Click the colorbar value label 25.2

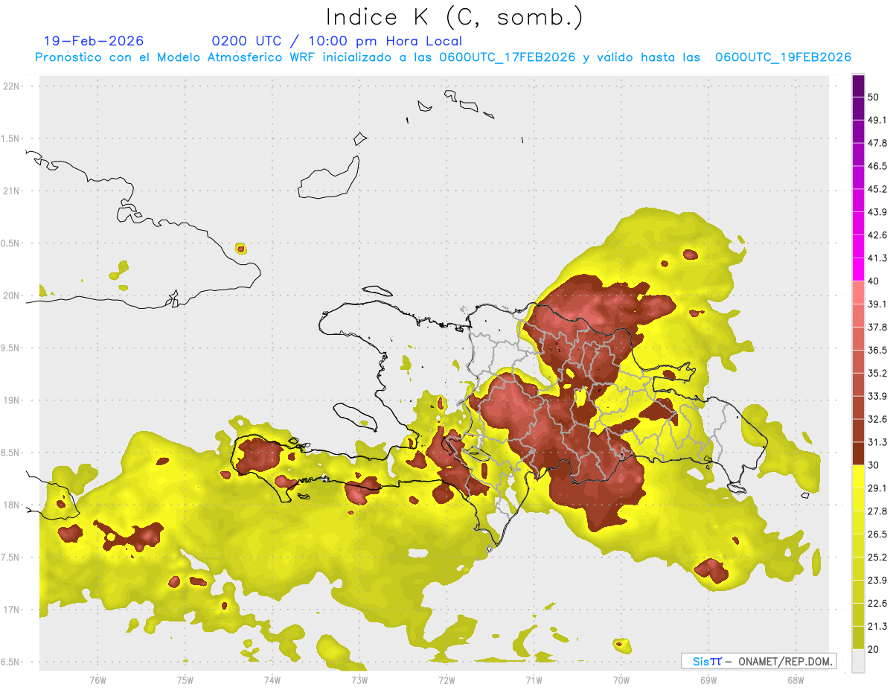(877, 557)
